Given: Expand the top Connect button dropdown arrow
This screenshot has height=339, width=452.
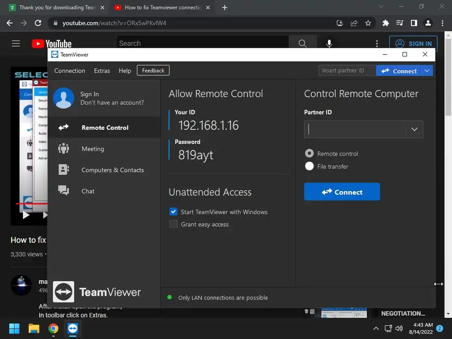Looking at the screenshot, I should [x=427, y=71].
